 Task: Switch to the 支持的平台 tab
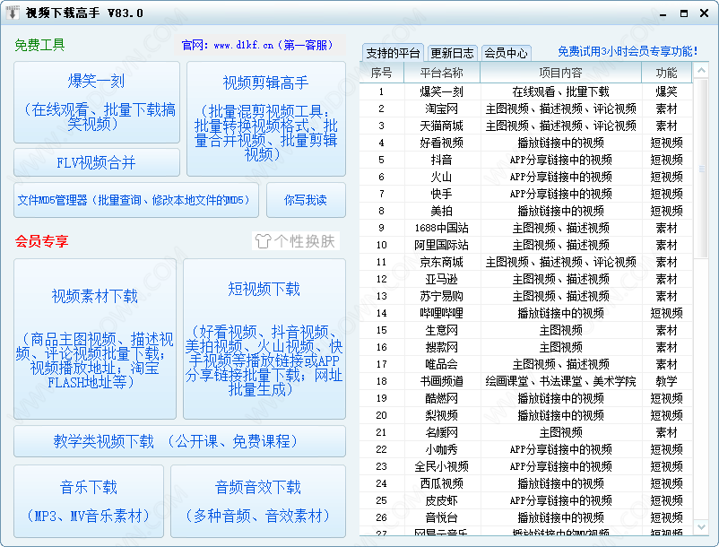[393, 53]
